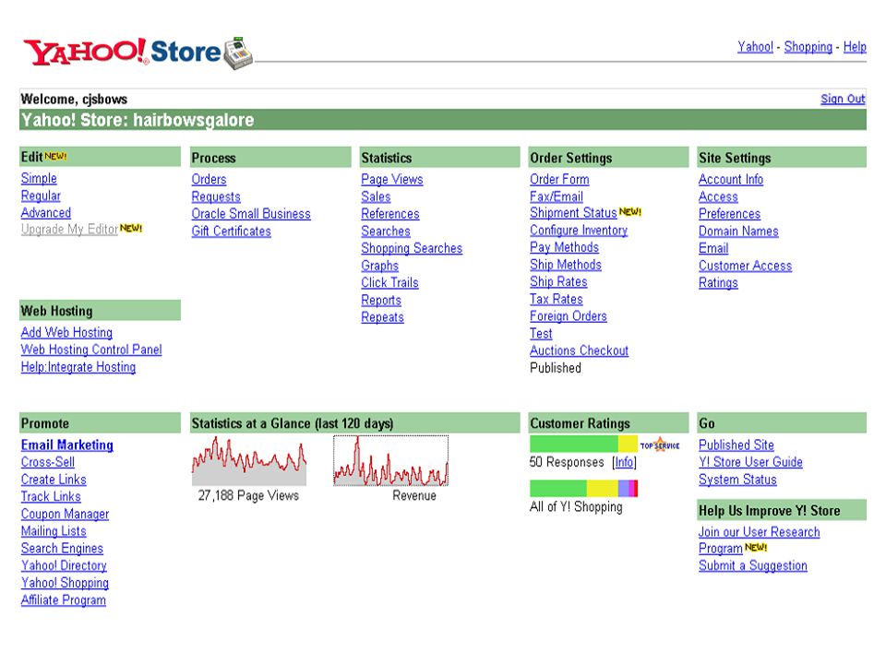This screenshot has width=886, height=664.
Task: Open Oracle Small Business link
Action: pos(251,214)
